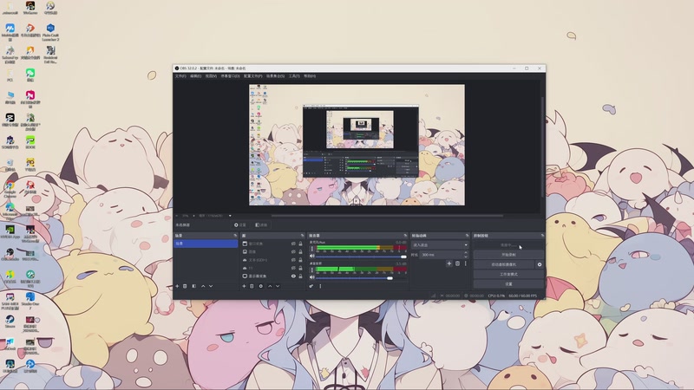Open Plain Craft Launcher 2 desktop icon

tap(50, 33)
